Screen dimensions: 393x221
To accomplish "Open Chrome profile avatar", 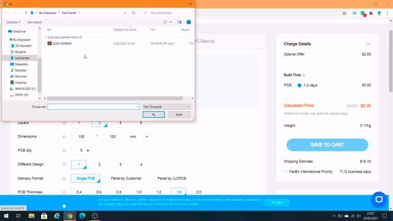I will 379,14.
